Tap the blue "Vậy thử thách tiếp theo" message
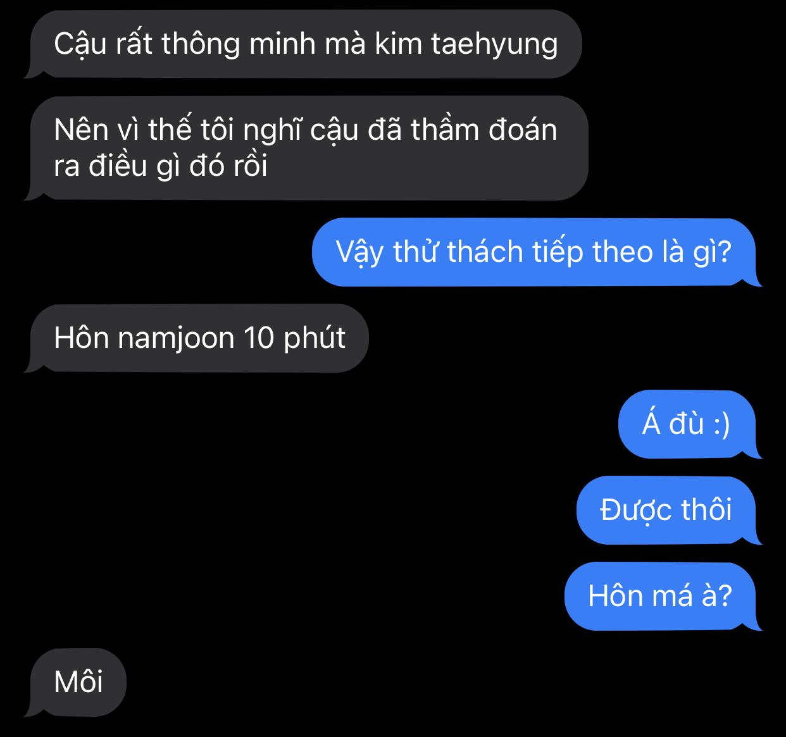This screenshot has height=737, width=786. point(537,252)
